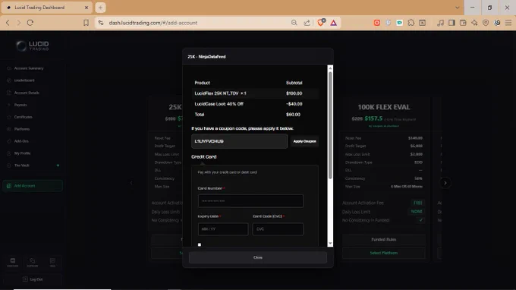The height and width of the screenshot is (290, 516).
Task: Click the Credit Card payment heading
Action: [203, 156]
